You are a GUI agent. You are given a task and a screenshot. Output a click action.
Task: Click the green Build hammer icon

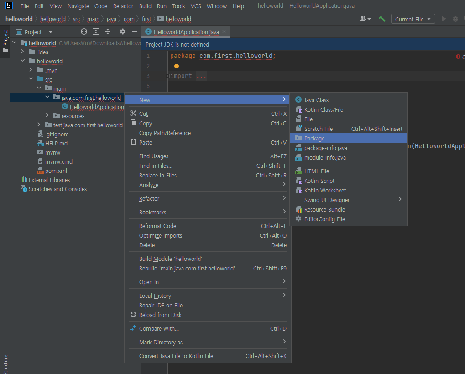point(382,19)
